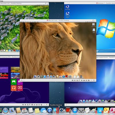
Task: Open the green Xbox Games tile
Action: [x=14, y=82]
